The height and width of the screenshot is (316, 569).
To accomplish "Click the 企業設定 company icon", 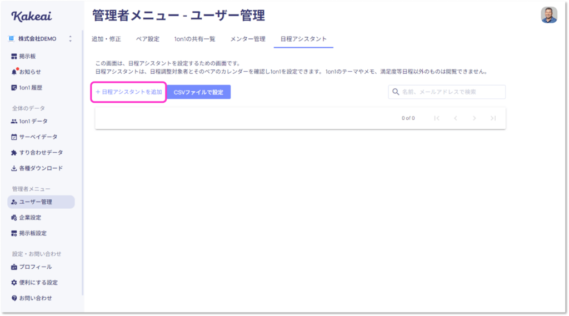I will coord(14,217).
